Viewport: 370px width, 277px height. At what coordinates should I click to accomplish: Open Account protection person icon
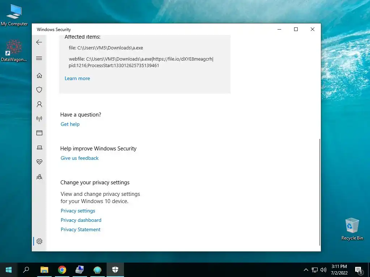pyautogui.click(x=39, y=104)
